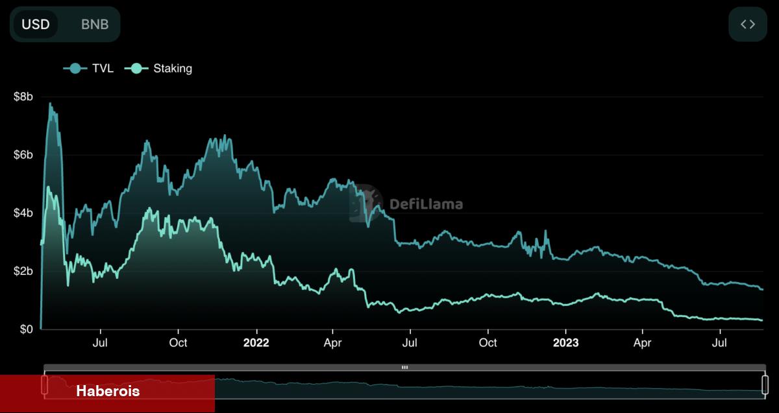Switch chart denomination to USD
This screenshot has width=779, height=413.
click(x=36, y=25)
